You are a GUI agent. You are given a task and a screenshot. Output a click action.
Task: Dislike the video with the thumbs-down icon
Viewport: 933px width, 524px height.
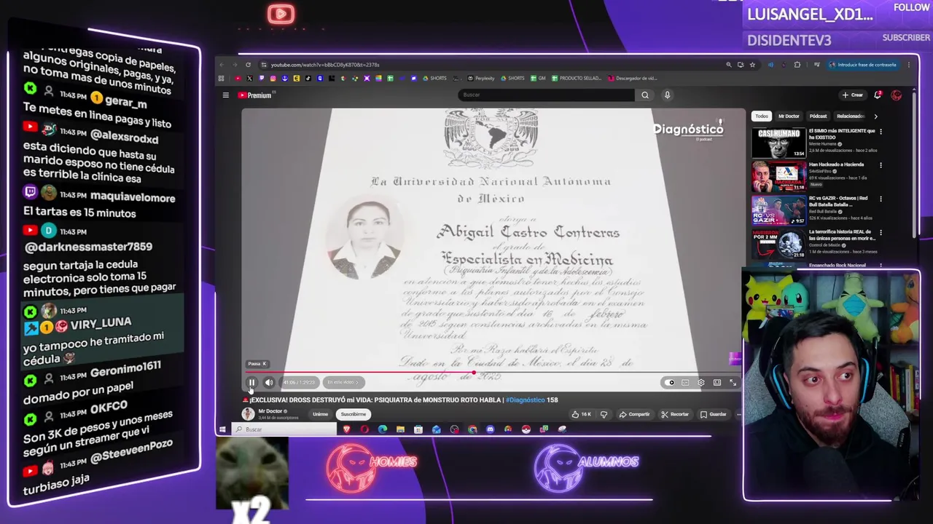(x=604, y=414)
